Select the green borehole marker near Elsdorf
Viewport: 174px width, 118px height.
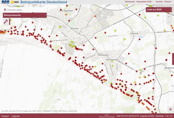pyautogui.click(x=60, y=27)
